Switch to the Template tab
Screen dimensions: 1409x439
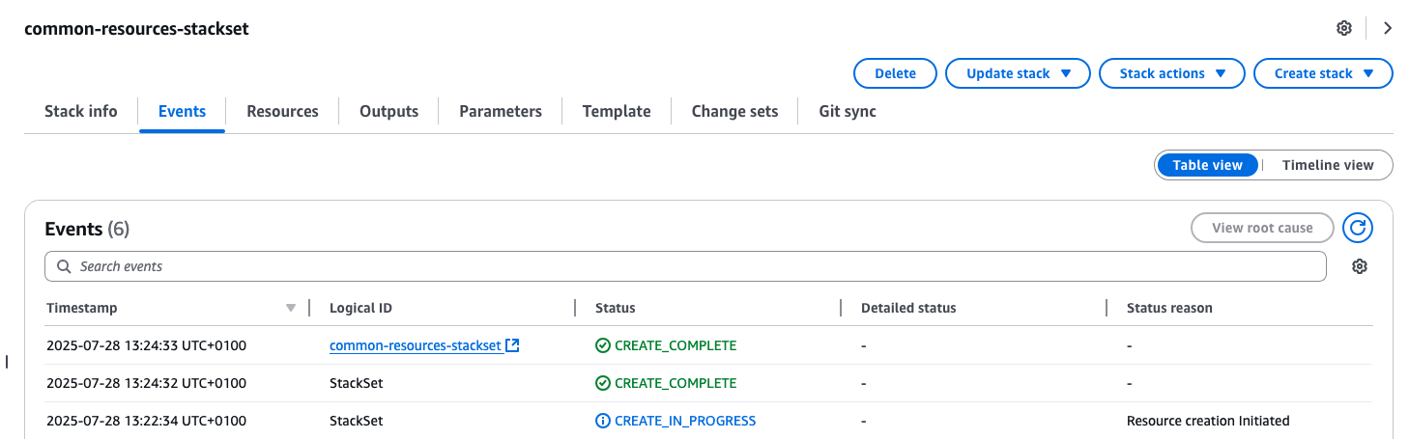tap(617, 111)
